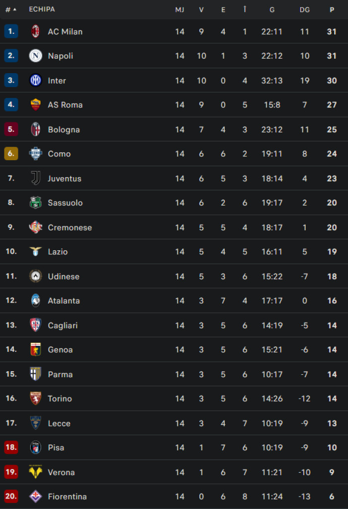Click the Napoli club logo
Viewport: 348px width, 509px height.
35,56
